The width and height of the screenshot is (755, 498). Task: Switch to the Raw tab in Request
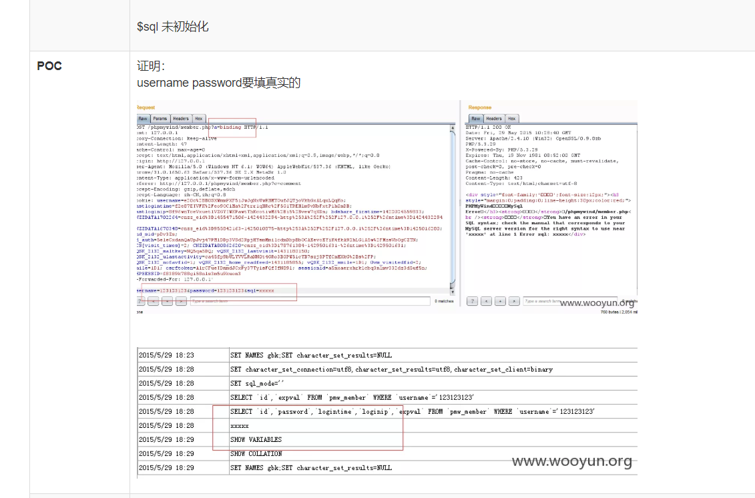tap(142, 119)
